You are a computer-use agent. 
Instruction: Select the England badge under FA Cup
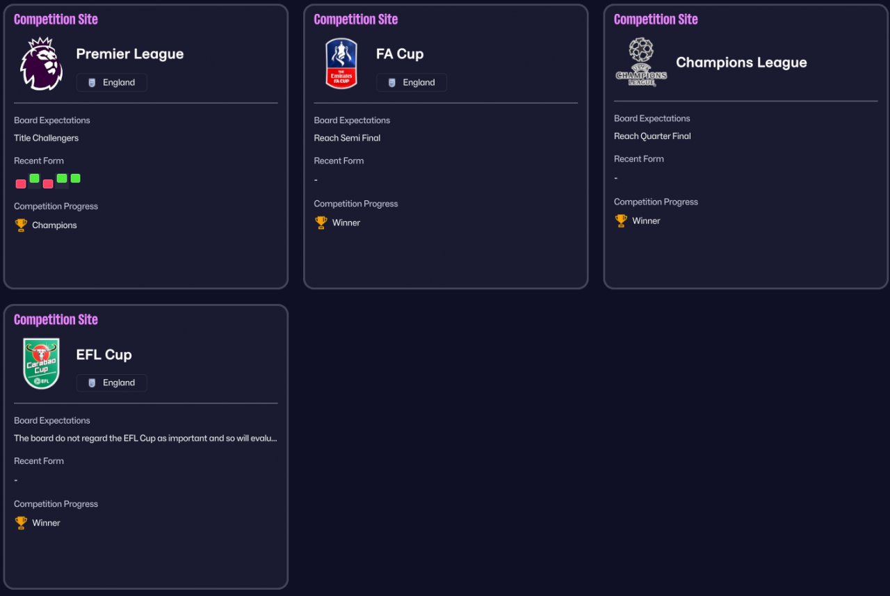tap(412, 83)
